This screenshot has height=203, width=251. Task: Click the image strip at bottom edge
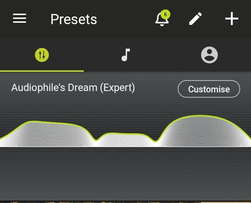[126, 202]
